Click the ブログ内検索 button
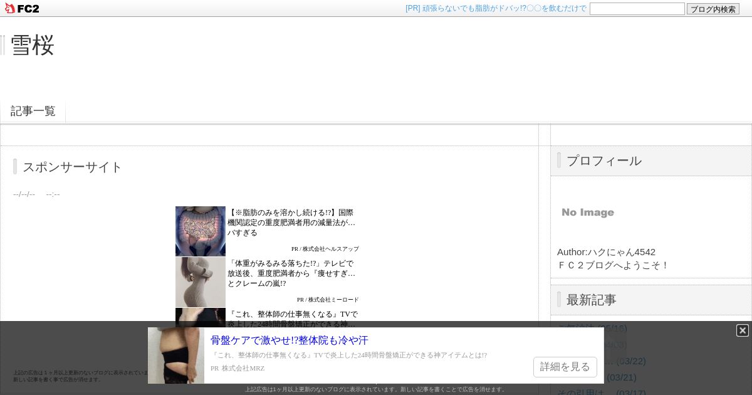The image size is (752, 395). coord(713,9)
